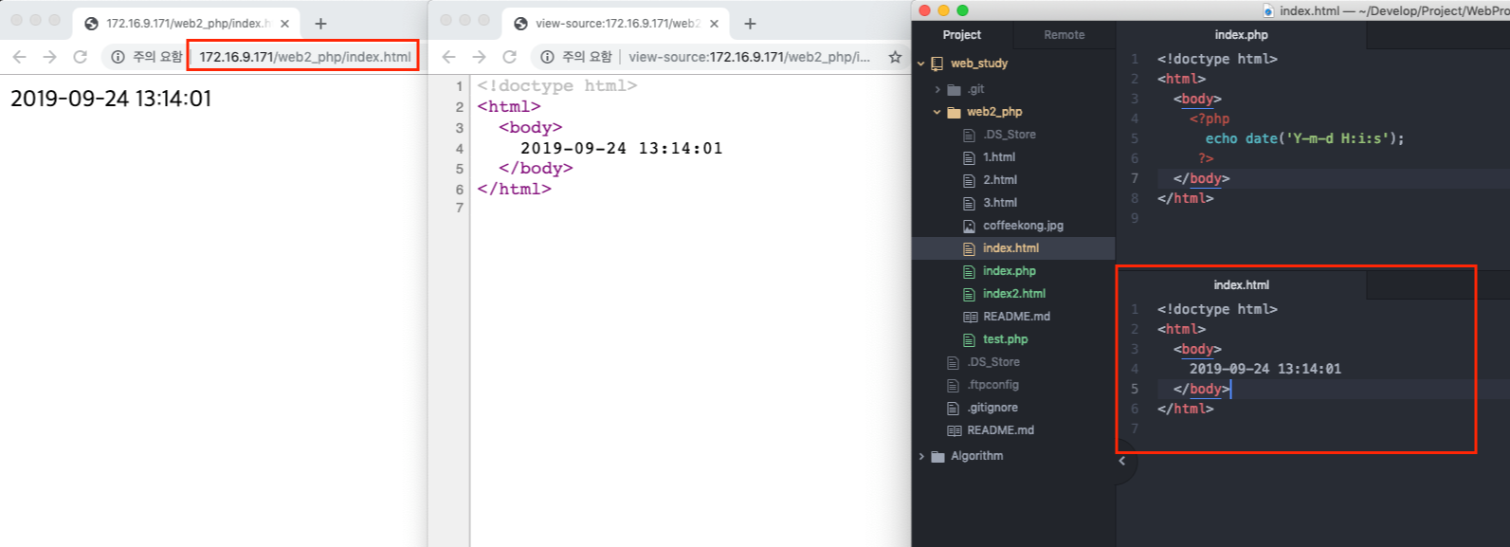This screenshot has height=547, width=1510.
Task: Click forward arrow in first browser window
Action: tap(49, 57)
